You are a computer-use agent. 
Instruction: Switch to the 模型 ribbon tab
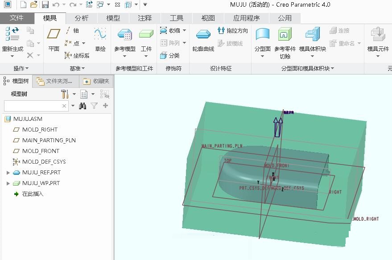pyautogui.click(x=113, y=18)
